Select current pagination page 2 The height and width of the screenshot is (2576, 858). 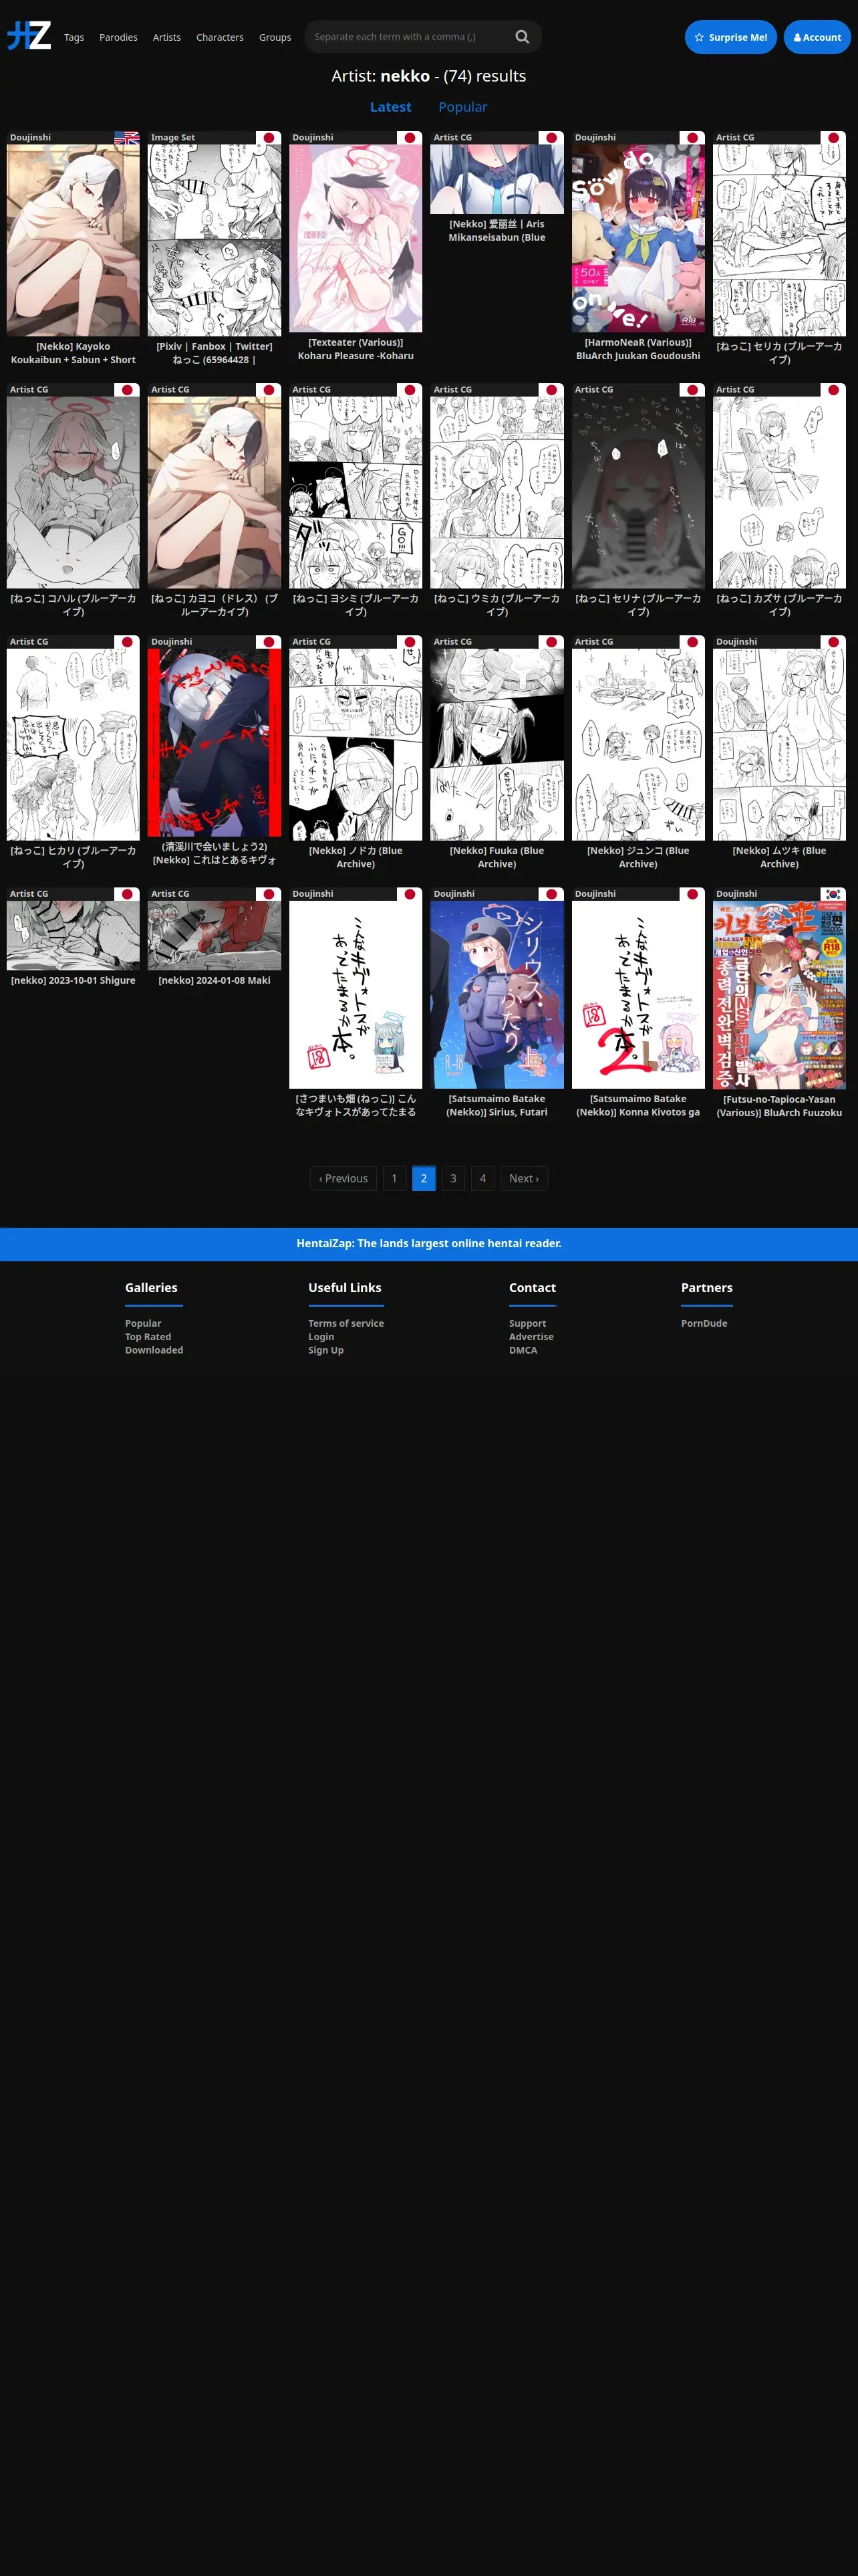click(x=424, y=1178)
